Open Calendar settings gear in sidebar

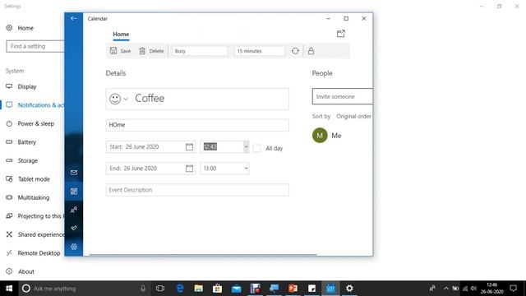pos(74,247)
